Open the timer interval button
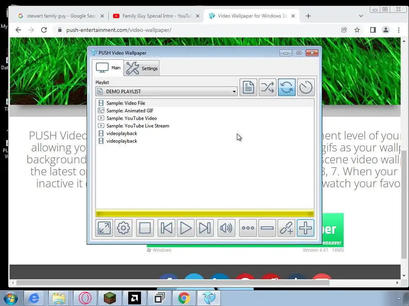The height and width of the screenshot is (306, 409). pyautogui.click(x=306, y=87)
